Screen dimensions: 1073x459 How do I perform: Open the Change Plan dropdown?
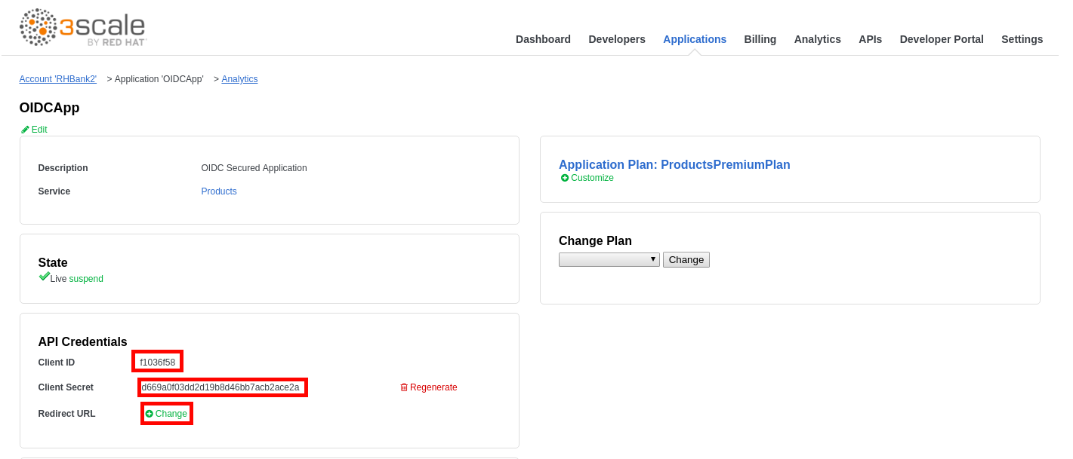pos(609,259)
